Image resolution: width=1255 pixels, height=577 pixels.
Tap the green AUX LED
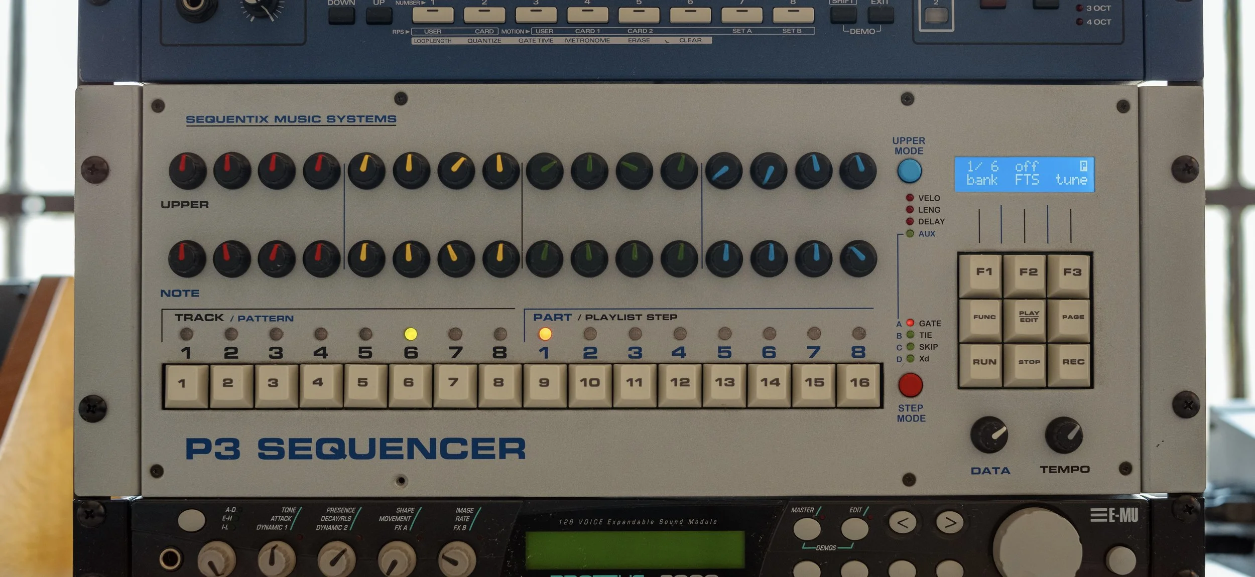coord(910,233)
